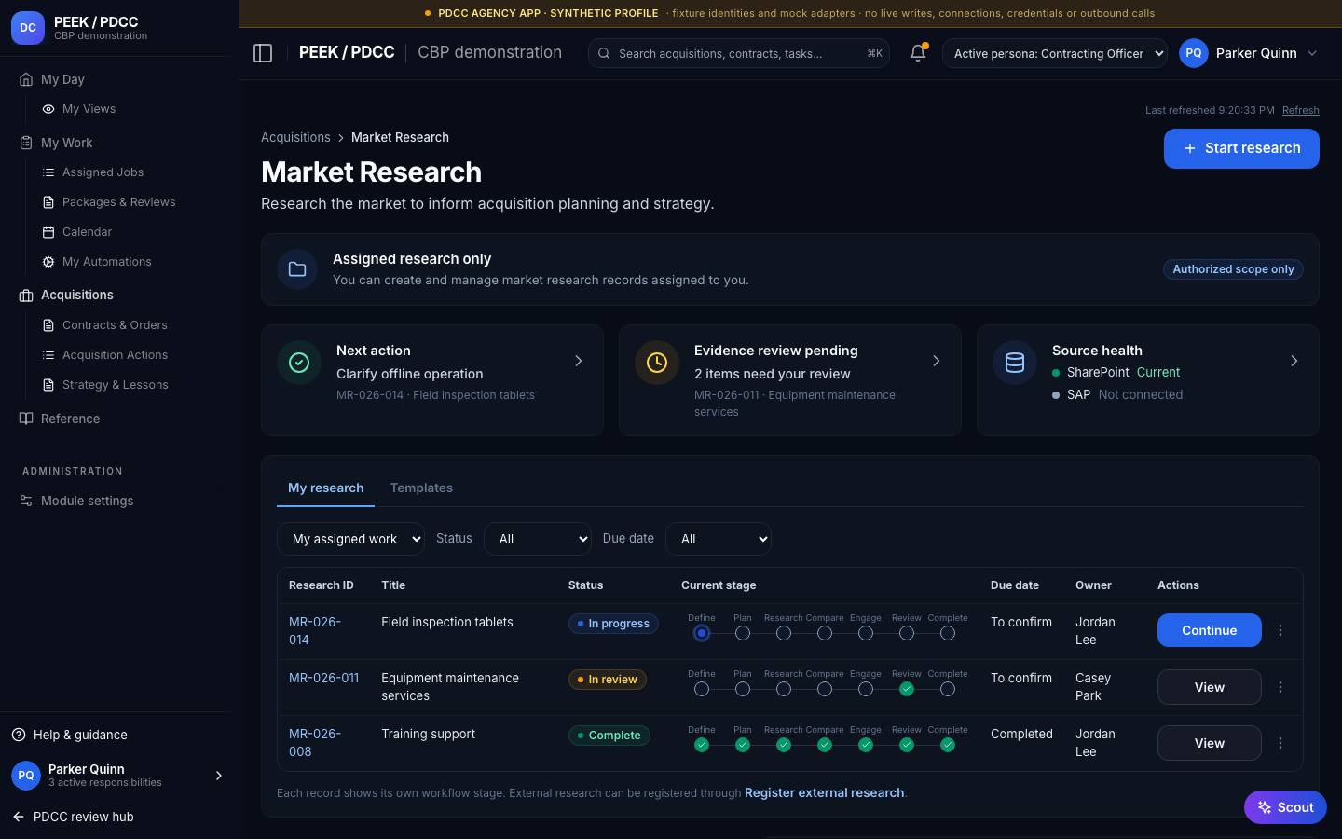Open My assigned work filter dropdown
This screenshot has width=1342, height=839.
350,539
